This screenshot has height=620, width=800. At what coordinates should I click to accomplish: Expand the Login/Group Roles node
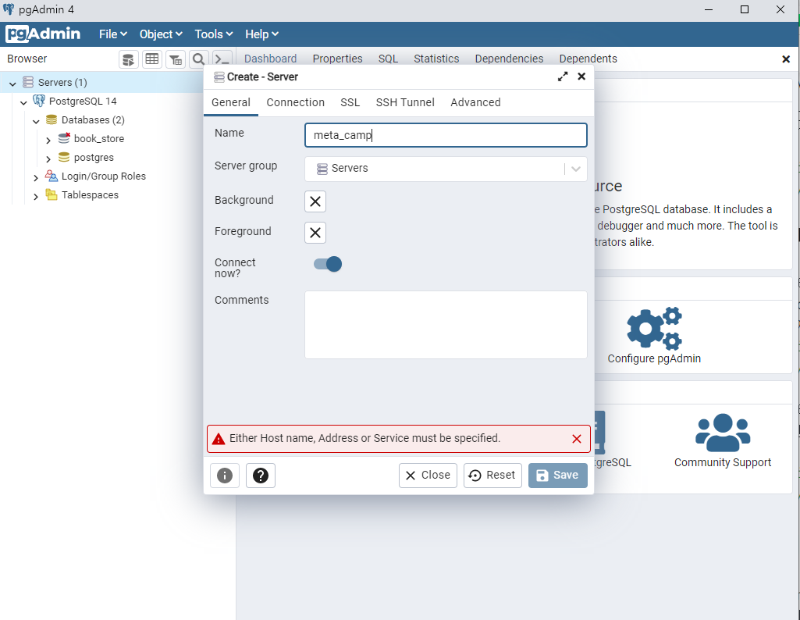[36, 177]
